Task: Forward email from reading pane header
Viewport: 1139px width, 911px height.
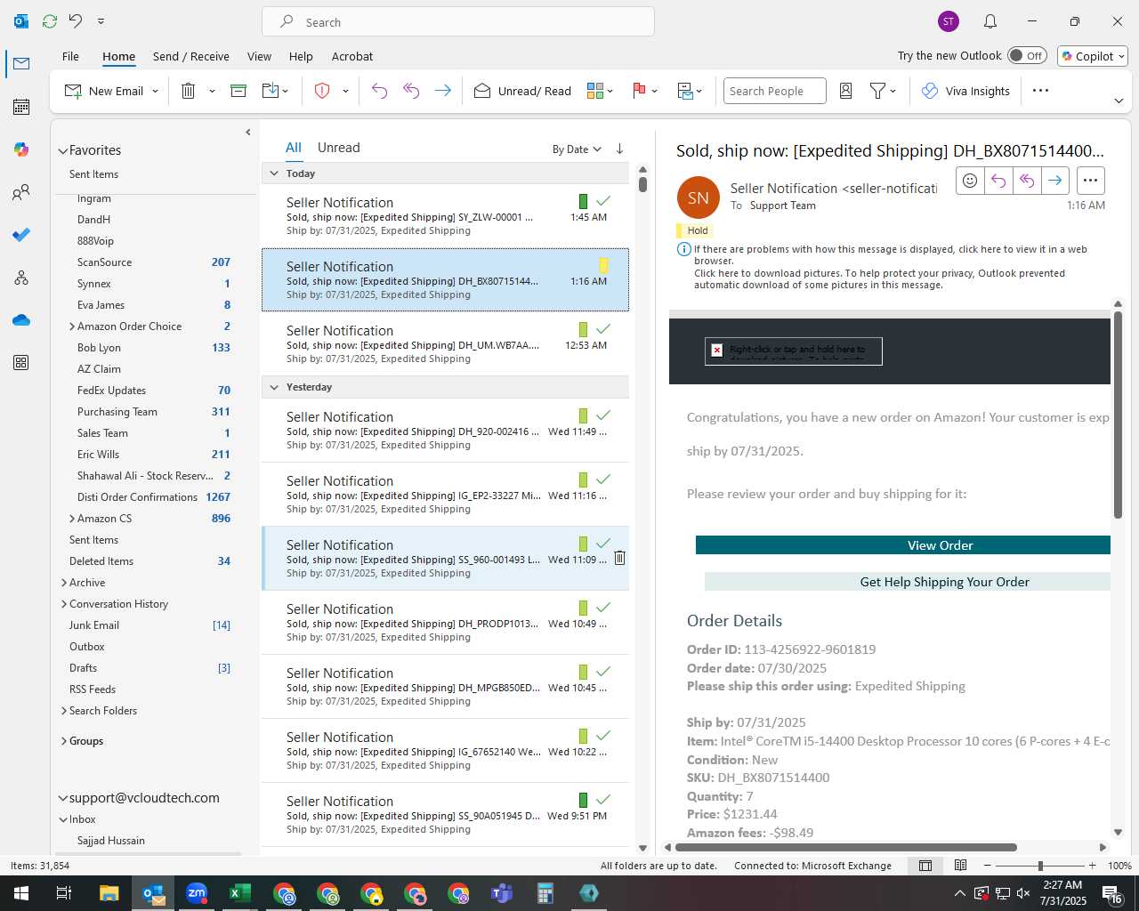Action: [x=1054, y=181]
